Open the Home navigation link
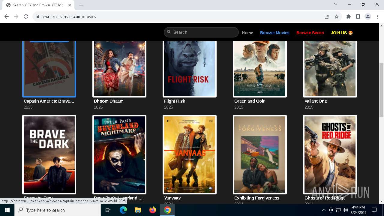The height and width of the screenshot is (216, 384). pos(247,33)
